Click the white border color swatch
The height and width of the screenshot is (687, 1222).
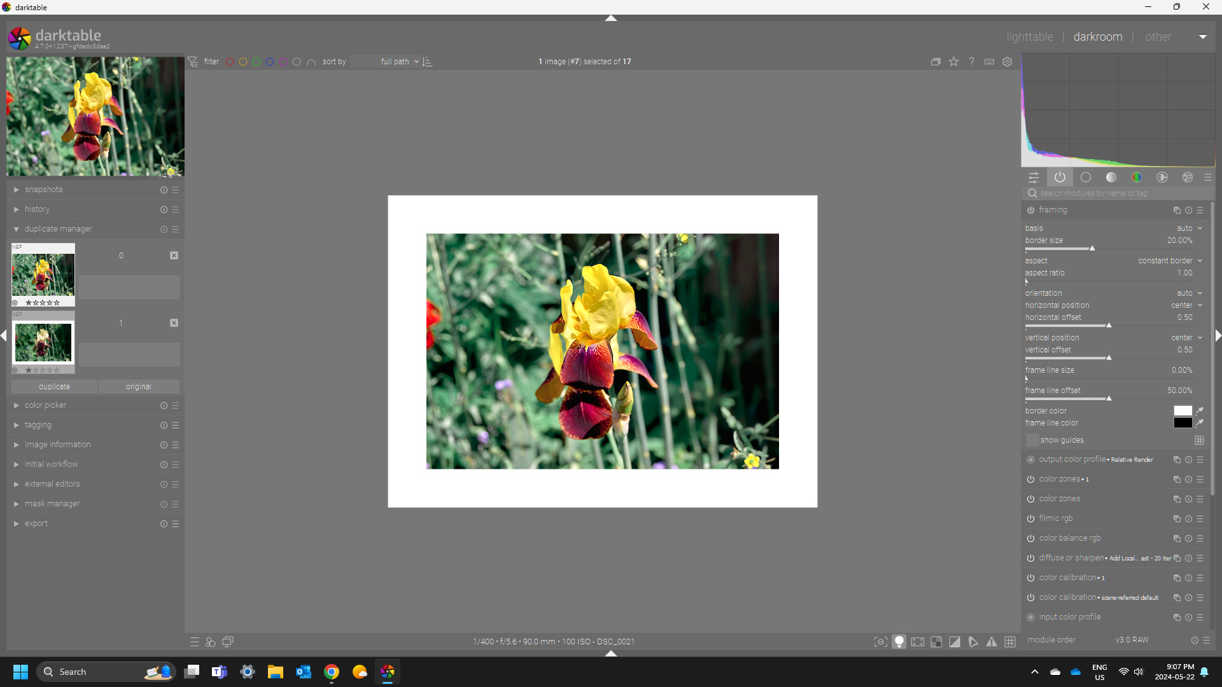[1183, 411]
